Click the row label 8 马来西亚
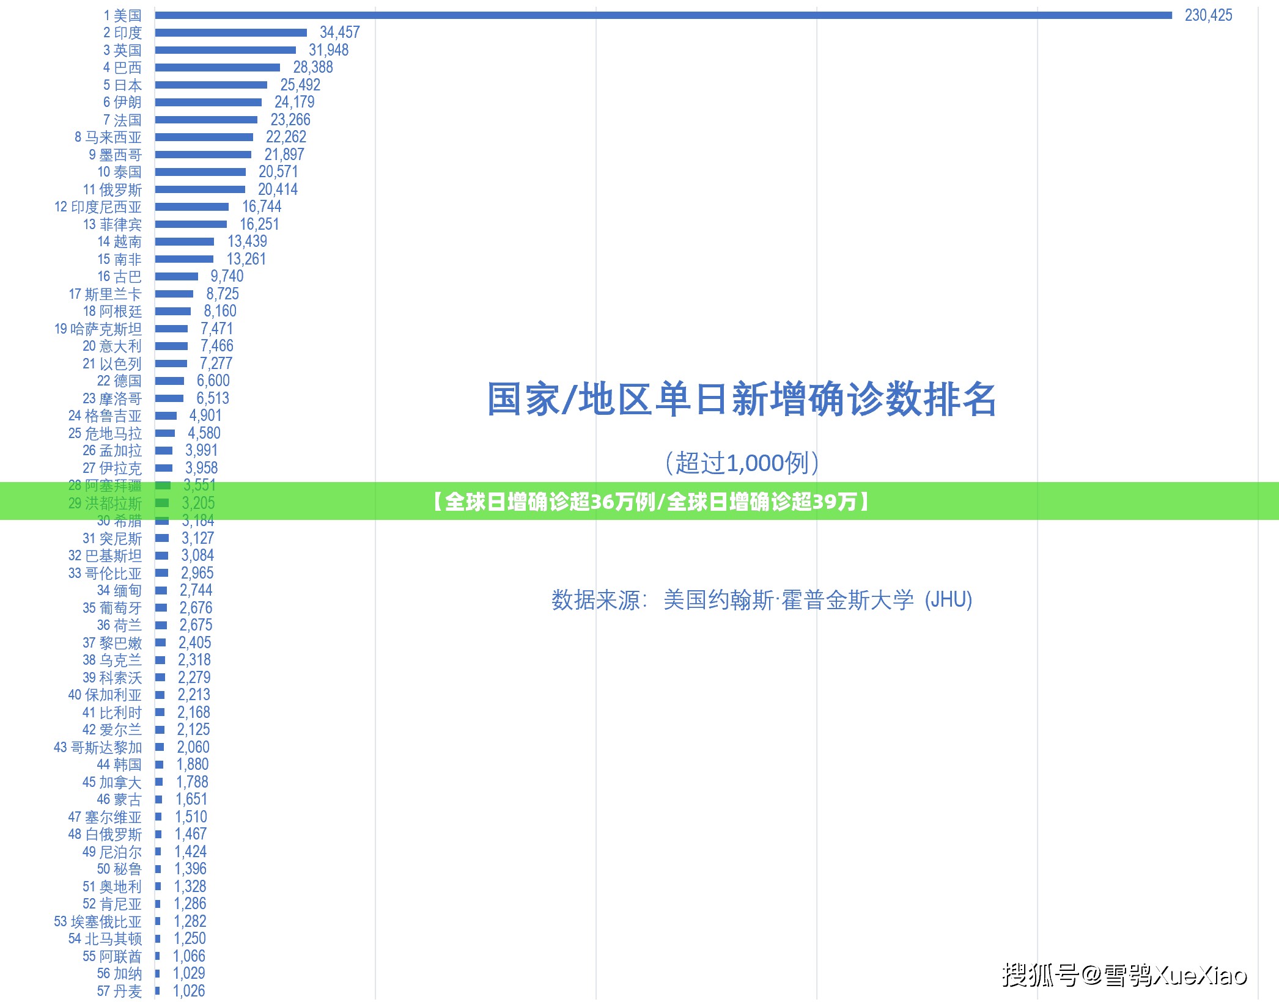The image size is (1279, 1002). point(108,137)
